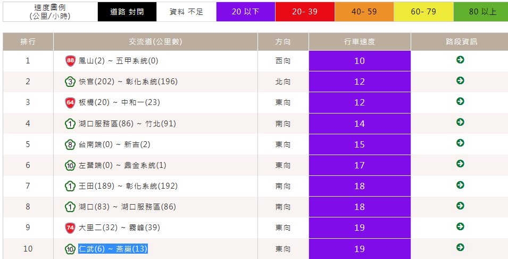The width and height of the screenshot is (508, 259).
Task: Click the text 湖口服務區(86) ~ 竹北(91)
Action: click(x=127, y=124)
